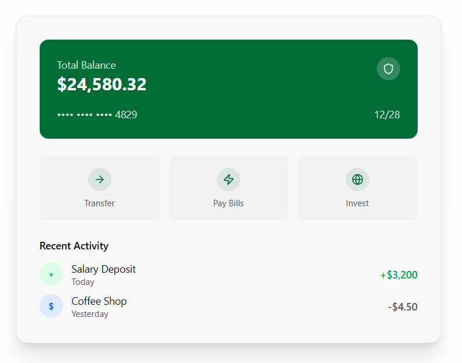Click the Transfer arrow icon
The height and width of the screenshot is (363, 462).
tap(100, 179)
